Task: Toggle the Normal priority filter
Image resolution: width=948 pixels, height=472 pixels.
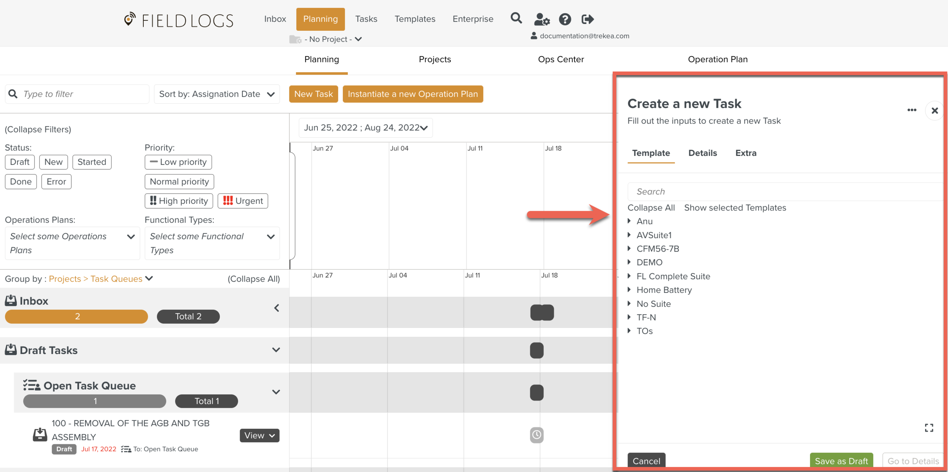Action: [x=179, y=181]
